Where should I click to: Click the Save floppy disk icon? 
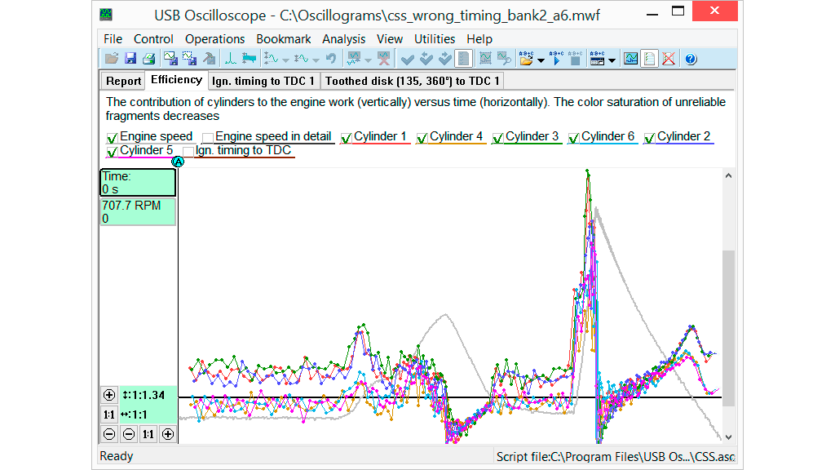(x=130, y=59)
